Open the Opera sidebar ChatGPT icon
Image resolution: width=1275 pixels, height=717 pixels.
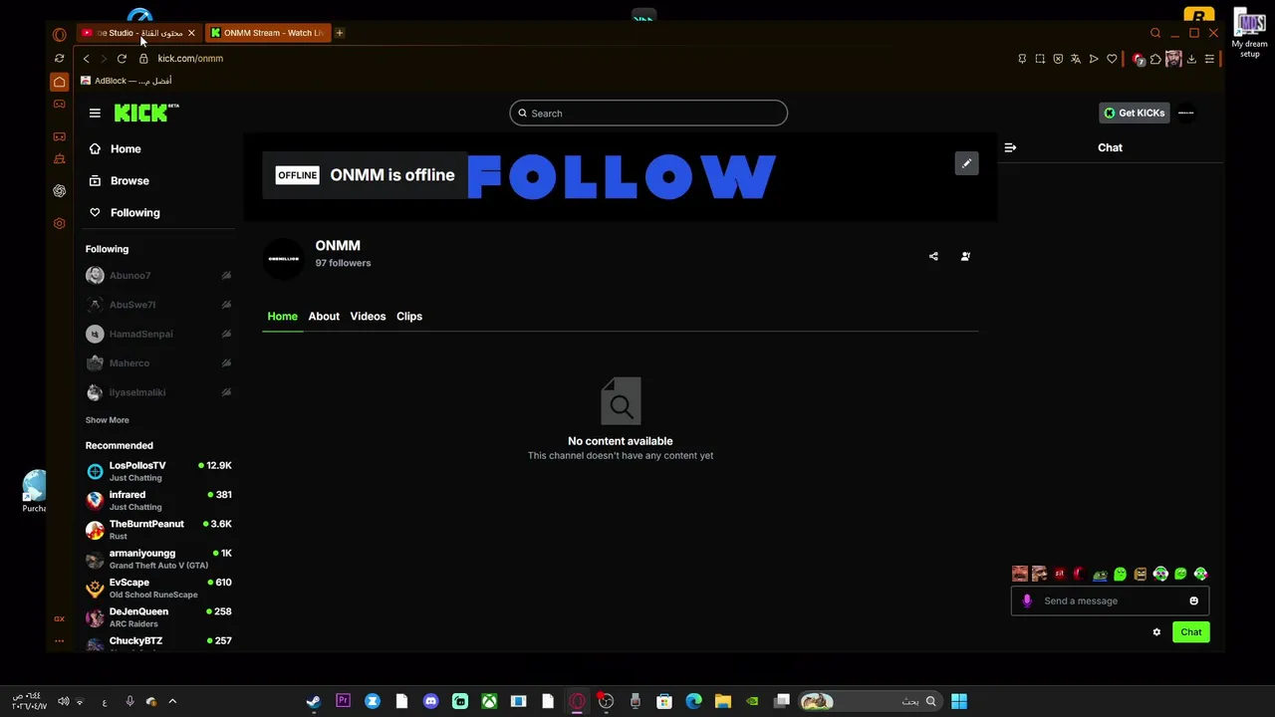[60, 191]
